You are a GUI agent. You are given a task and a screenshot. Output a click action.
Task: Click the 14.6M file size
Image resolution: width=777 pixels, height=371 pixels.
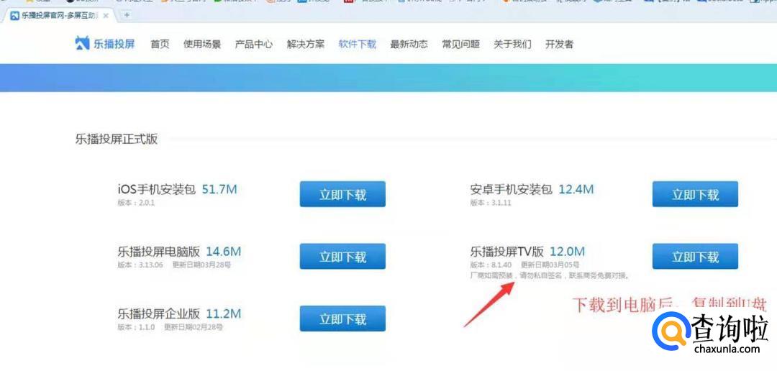point(224,252)
